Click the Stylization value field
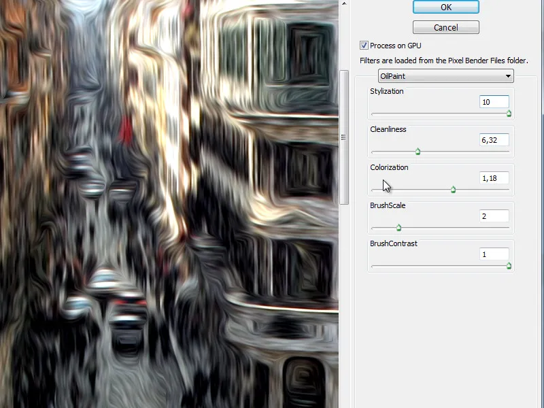Viewport: 544px width, 408px height. (494, 102)
